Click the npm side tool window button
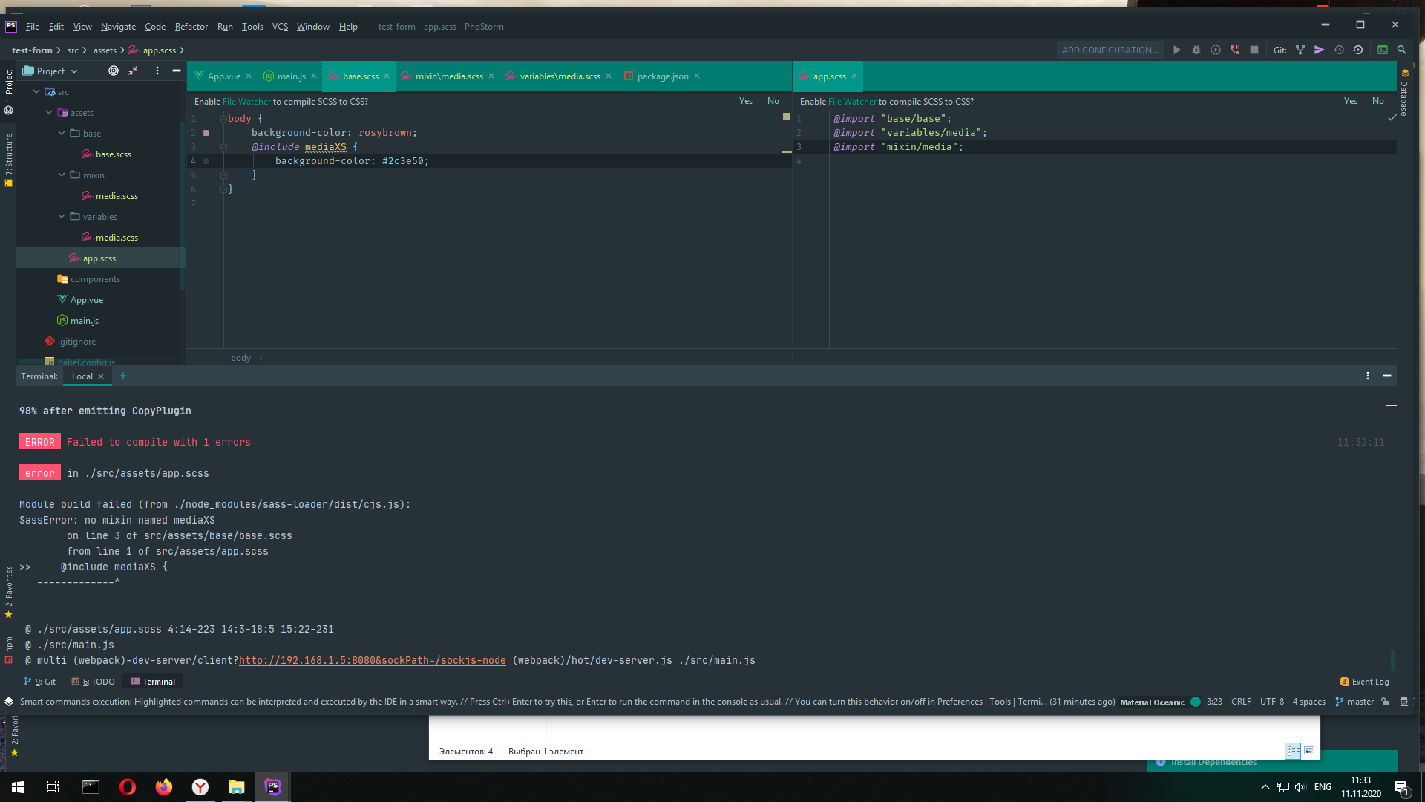Screen dimensions: 1425x802 click(9, 650)
